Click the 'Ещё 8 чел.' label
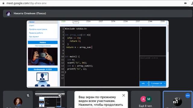The image size is (193, 108). tap(146, 106)
